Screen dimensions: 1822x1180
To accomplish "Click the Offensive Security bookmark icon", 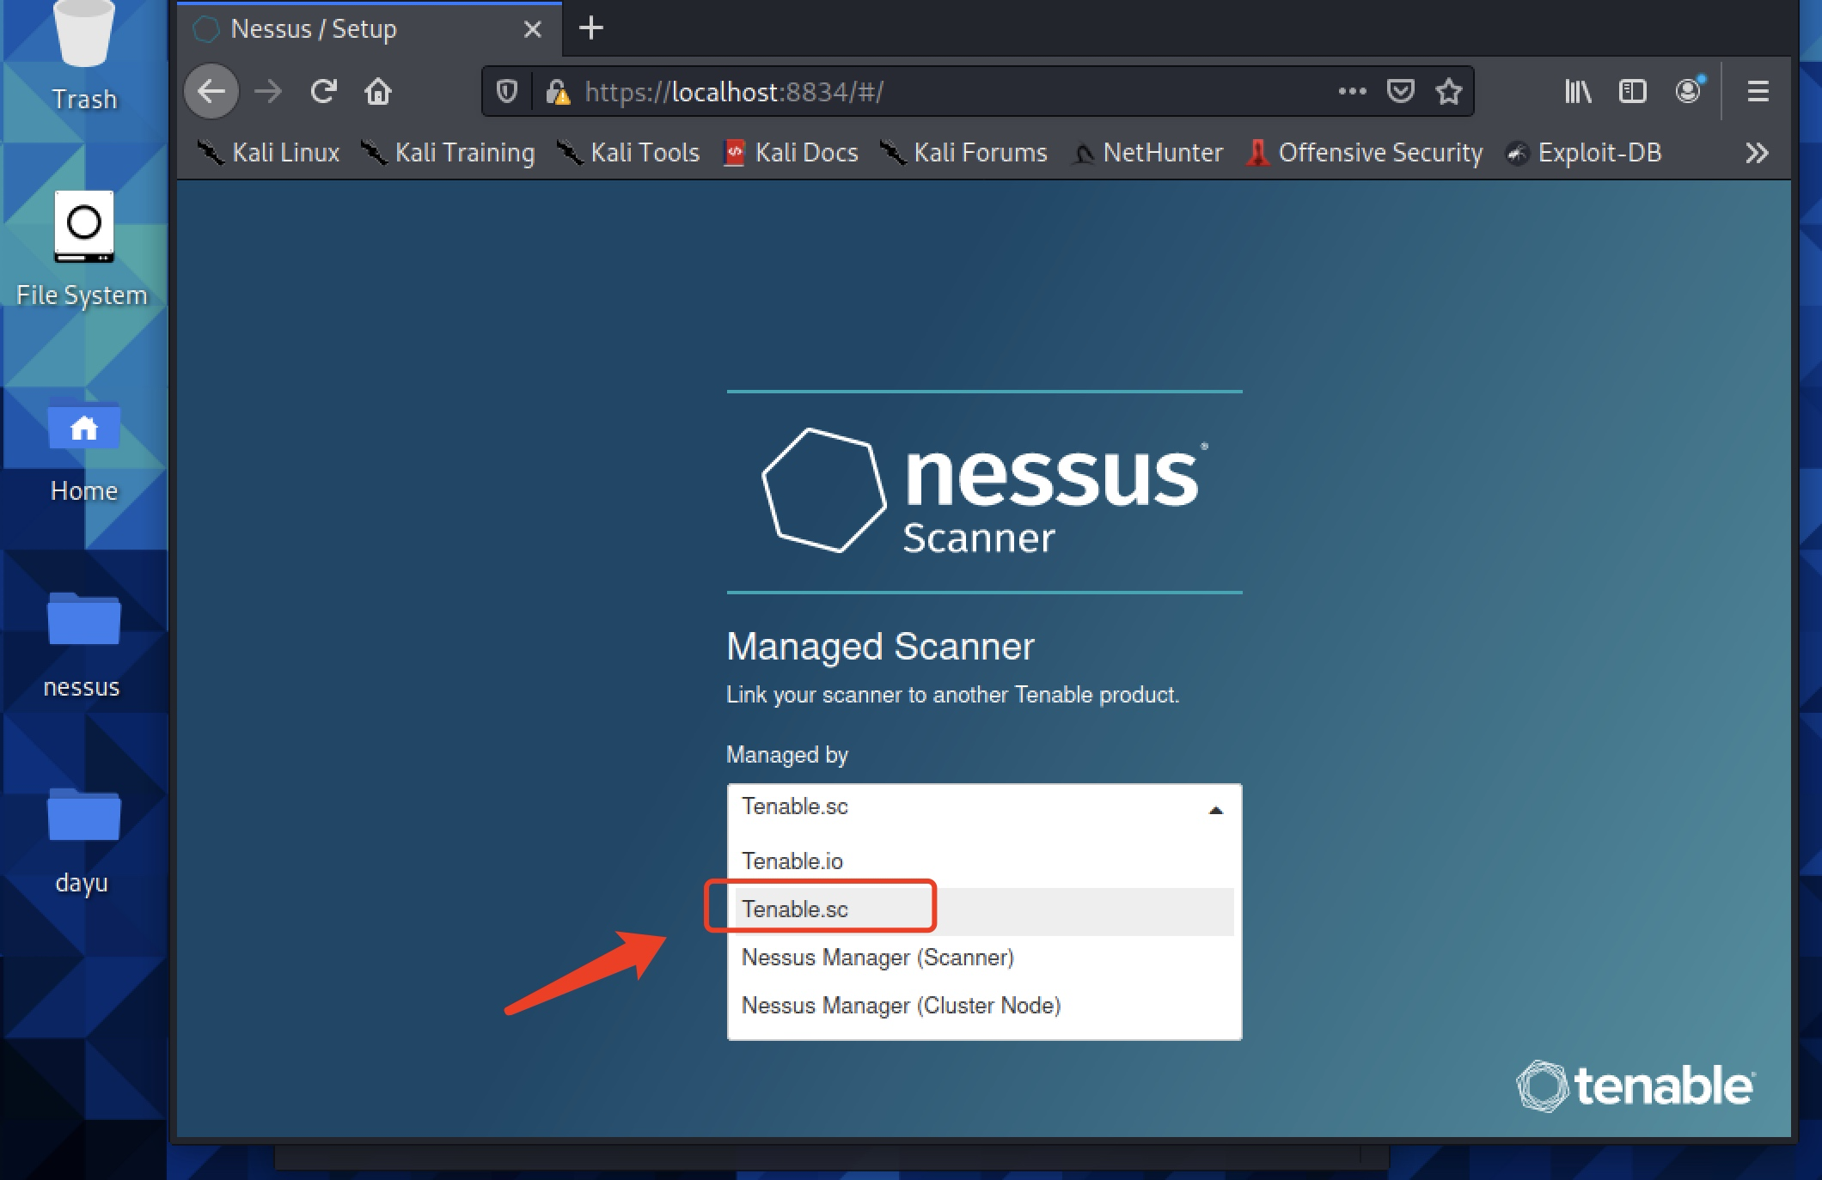I will [x=1250, y=153].
